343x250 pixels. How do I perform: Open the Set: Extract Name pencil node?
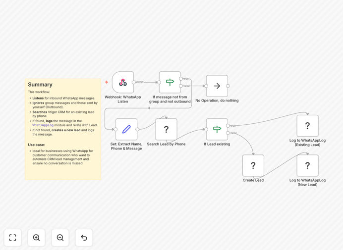pyautogui.click(x=126, y=129)
